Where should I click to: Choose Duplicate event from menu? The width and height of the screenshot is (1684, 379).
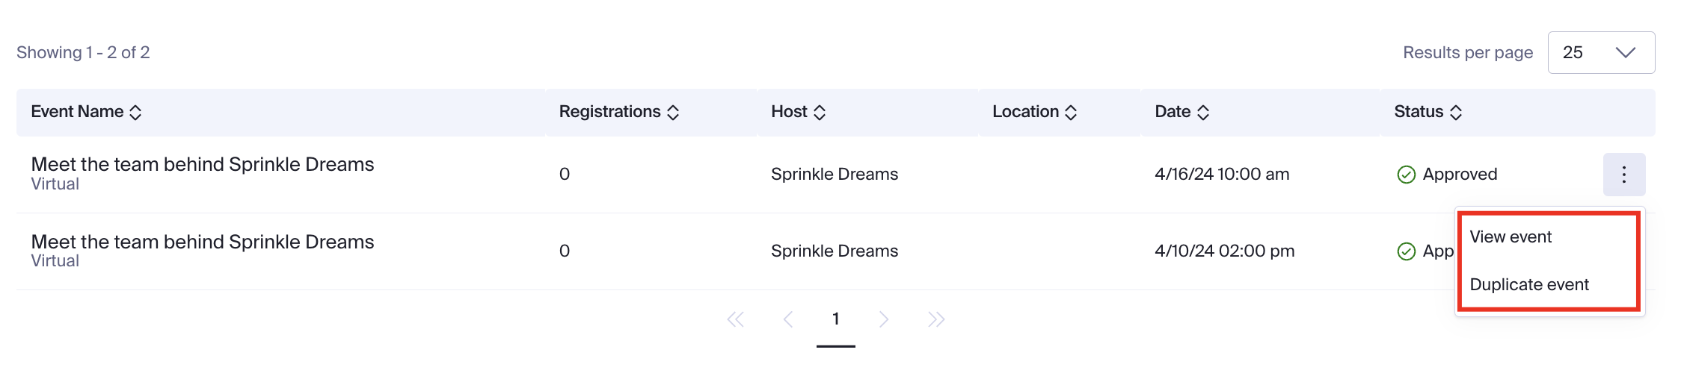pyautogui.click(x=1529, y=285)
